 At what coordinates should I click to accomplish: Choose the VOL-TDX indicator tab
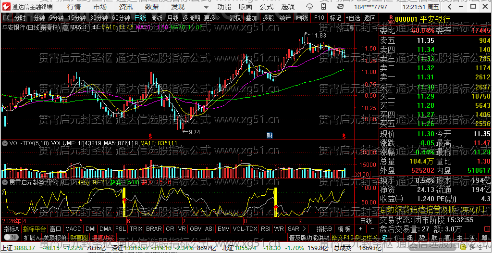tap(245, 229)
